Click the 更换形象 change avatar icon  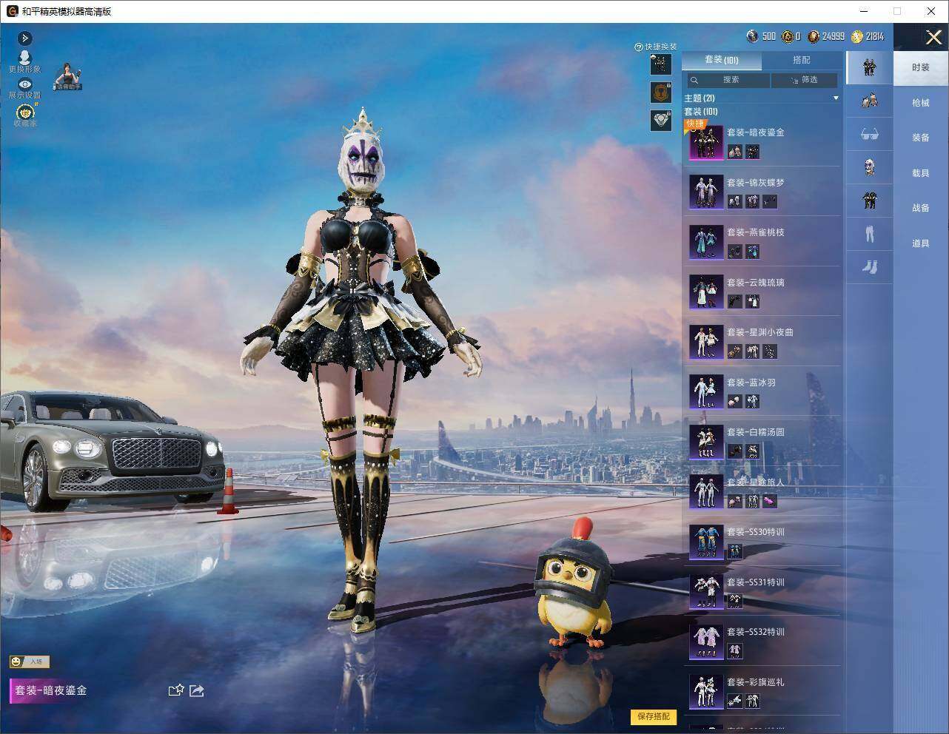[24, 62]
